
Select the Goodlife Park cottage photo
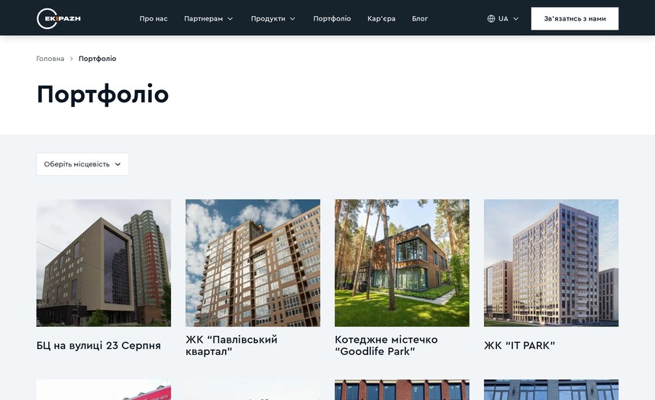coord(402,263)
